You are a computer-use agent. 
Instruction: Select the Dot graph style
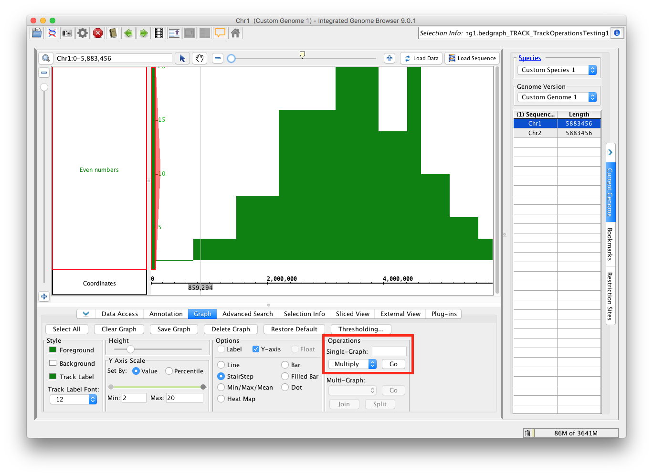(x=285, y=387)
